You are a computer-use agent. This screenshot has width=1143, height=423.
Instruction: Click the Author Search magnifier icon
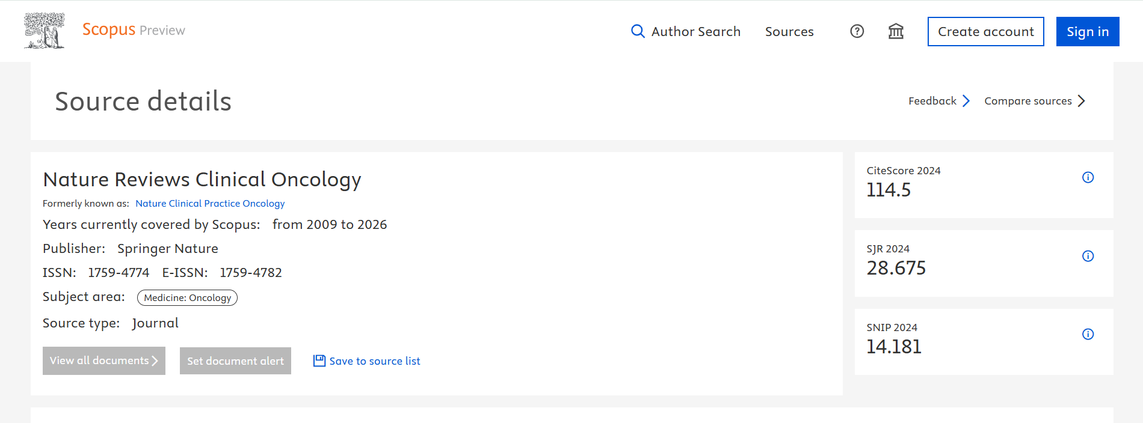tap(637, 31)
